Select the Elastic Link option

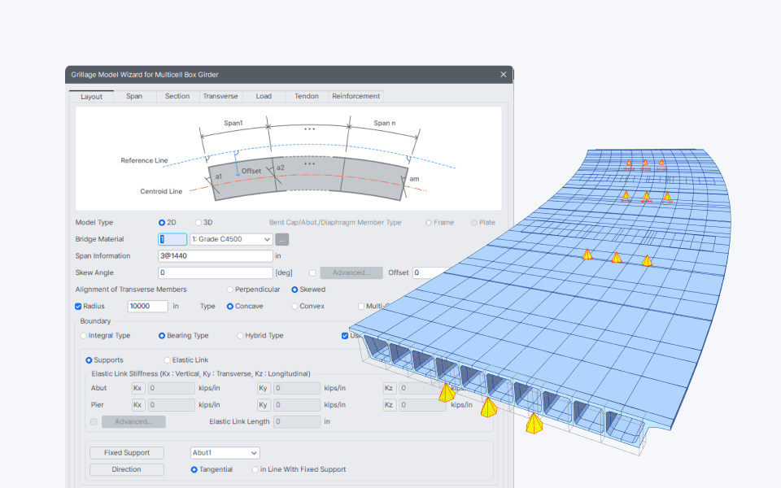click(x=186, y=360)
